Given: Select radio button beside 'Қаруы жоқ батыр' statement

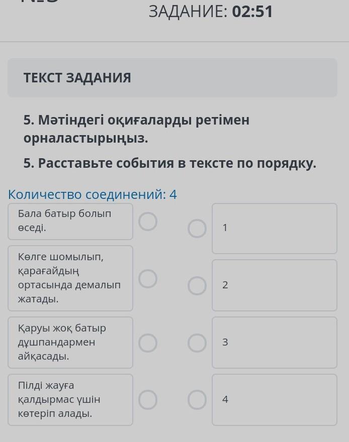Looking at the screenshot, I should [x=148, y=343].
